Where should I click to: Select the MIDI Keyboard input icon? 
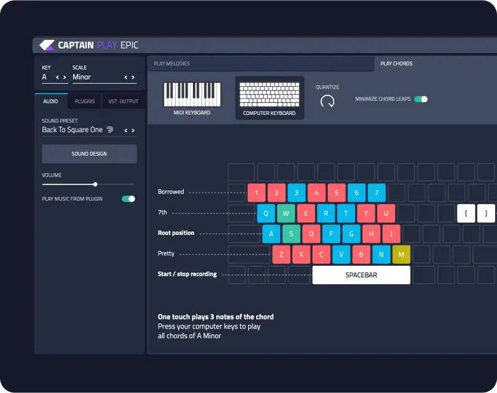coord(192,95)
